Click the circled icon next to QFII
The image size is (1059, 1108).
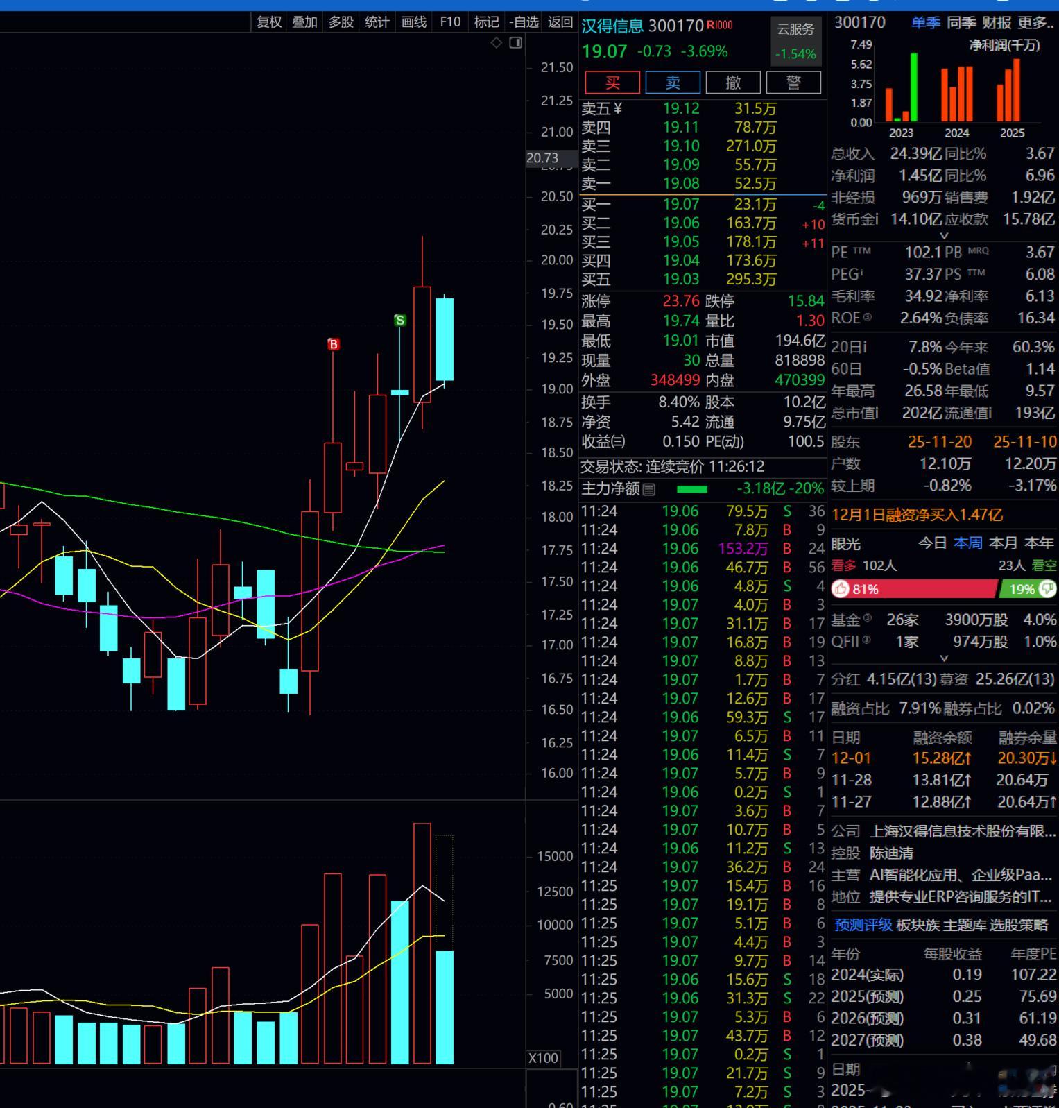pos(867,640)
